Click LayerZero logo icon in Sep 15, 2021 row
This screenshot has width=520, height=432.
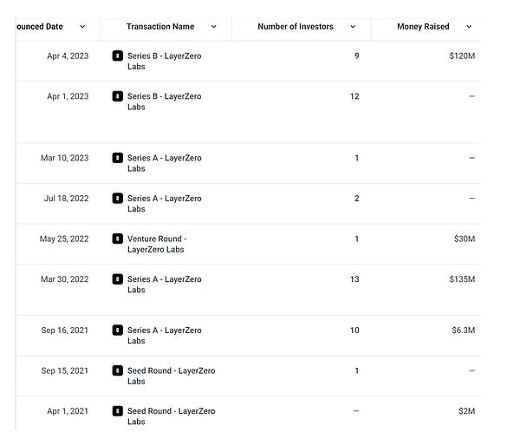(118, 370)
